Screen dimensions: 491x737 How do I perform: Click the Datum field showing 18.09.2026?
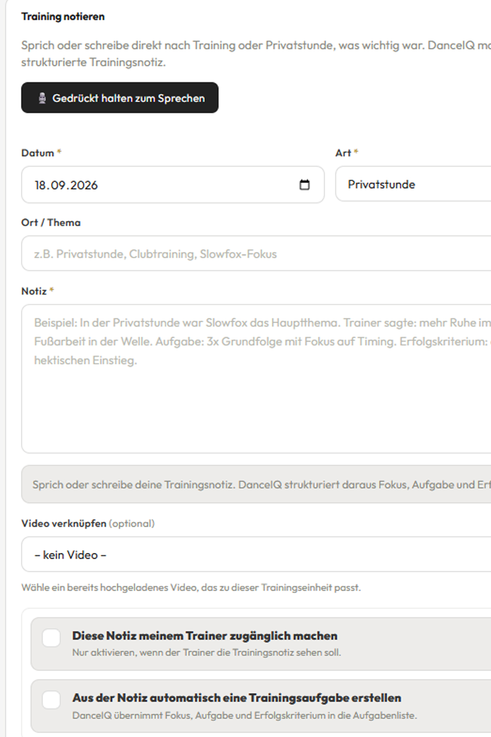point(173,184)
